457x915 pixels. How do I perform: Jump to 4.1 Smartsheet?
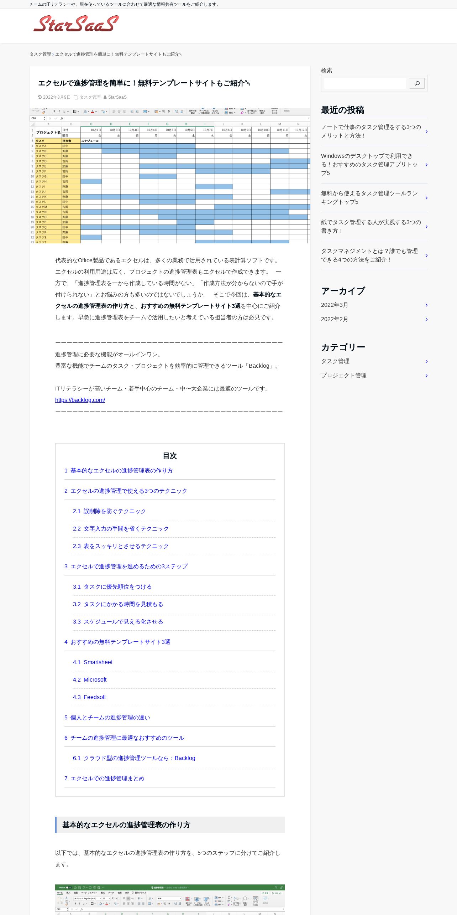tap(93, 662)
